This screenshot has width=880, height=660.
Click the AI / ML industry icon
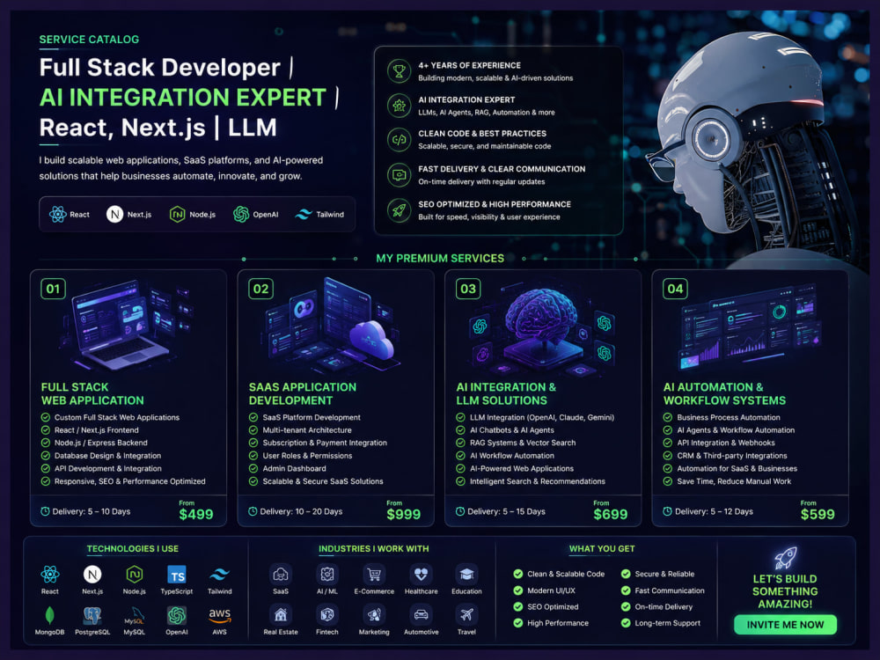[x=327, y=574]
